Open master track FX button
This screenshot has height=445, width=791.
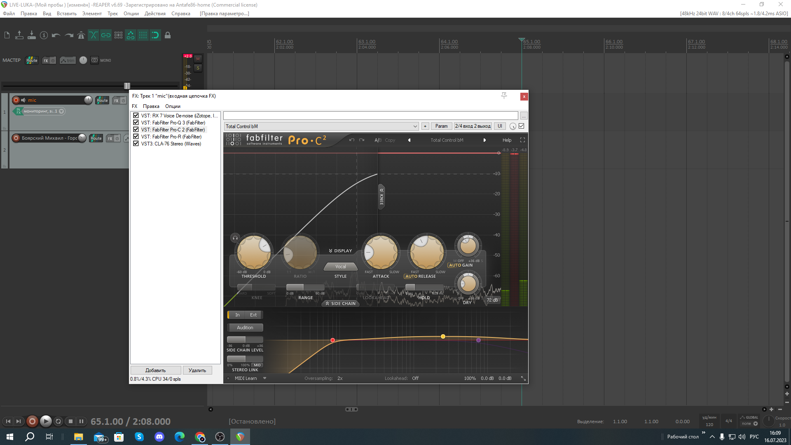pos(46,61)
